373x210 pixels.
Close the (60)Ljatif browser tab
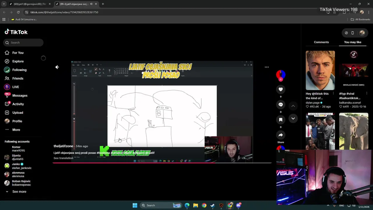point(50,4)
